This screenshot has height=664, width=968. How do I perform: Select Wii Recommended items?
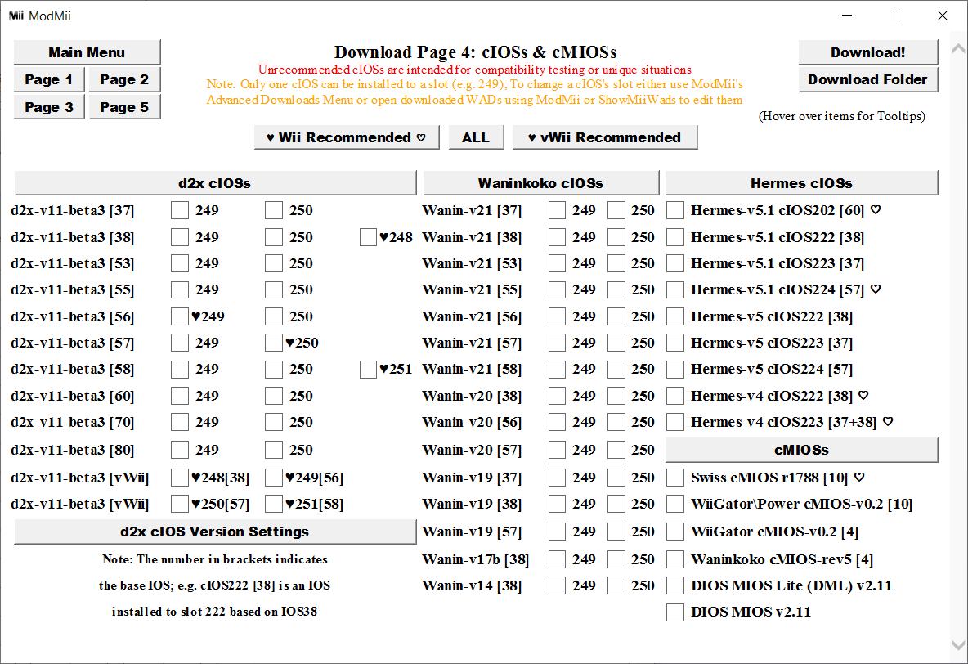(x=347, y=137)
